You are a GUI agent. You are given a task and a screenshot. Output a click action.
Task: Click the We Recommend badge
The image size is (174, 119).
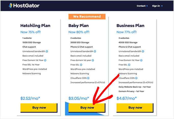pos(87,17)
